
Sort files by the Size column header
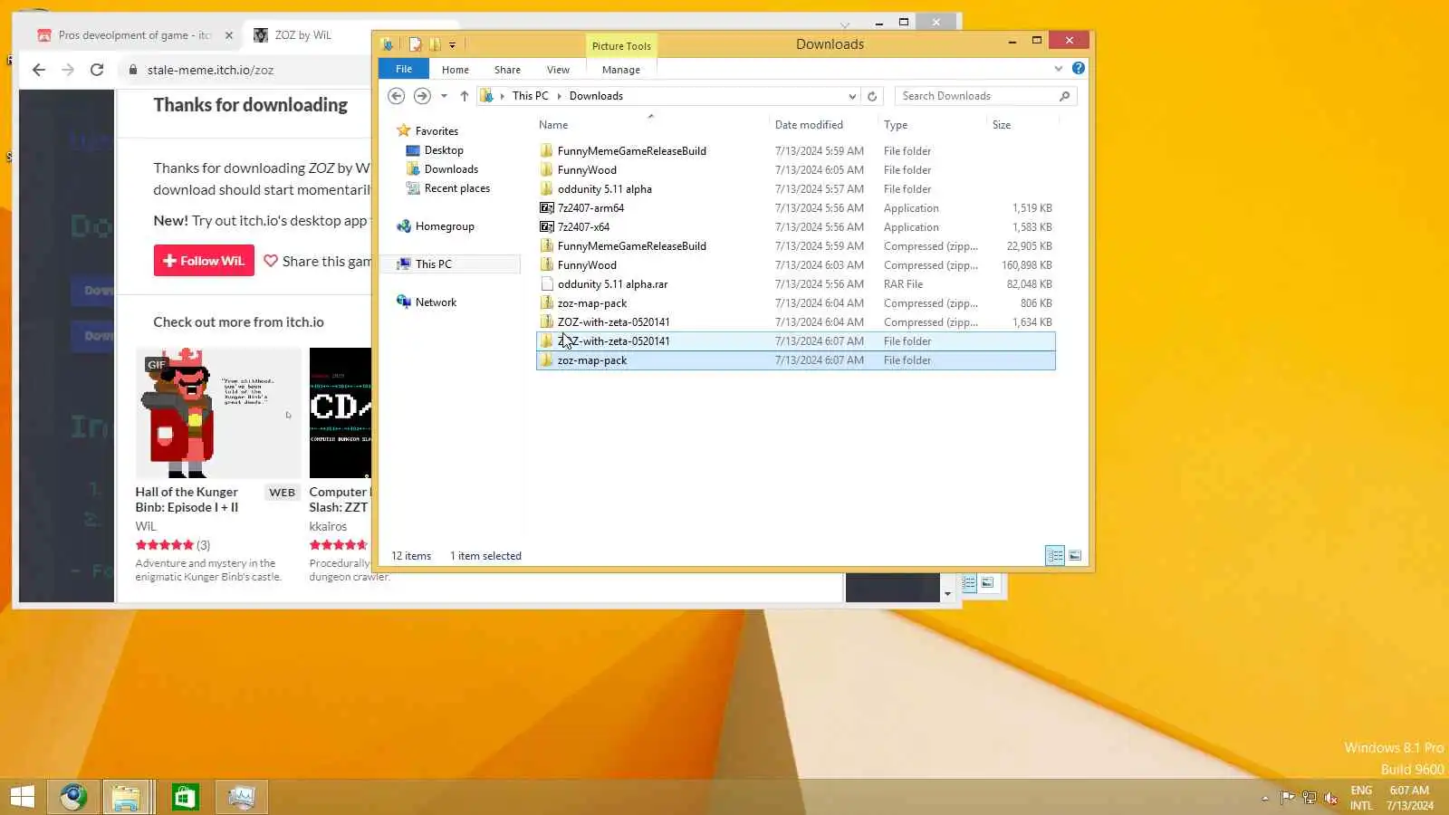(x=1002, y=125)
